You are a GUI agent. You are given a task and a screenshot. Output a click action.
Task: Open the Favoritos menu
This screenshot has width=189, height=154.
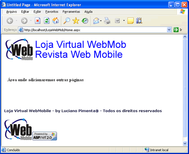coord(52,12)
